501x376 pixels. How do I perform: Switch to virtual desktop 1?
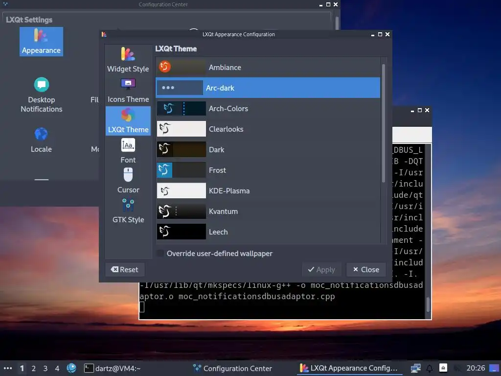22,368
